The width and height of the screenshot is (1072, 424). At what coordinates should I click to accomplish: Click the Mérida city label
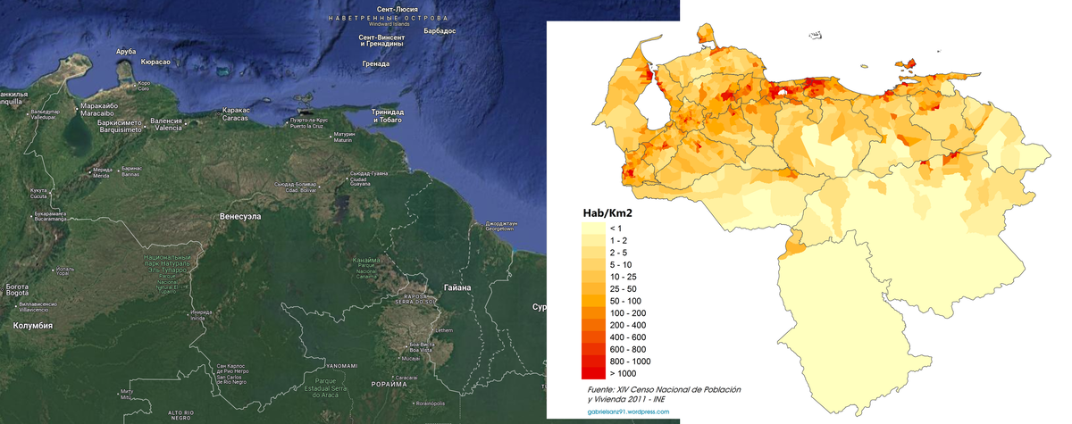104,174
